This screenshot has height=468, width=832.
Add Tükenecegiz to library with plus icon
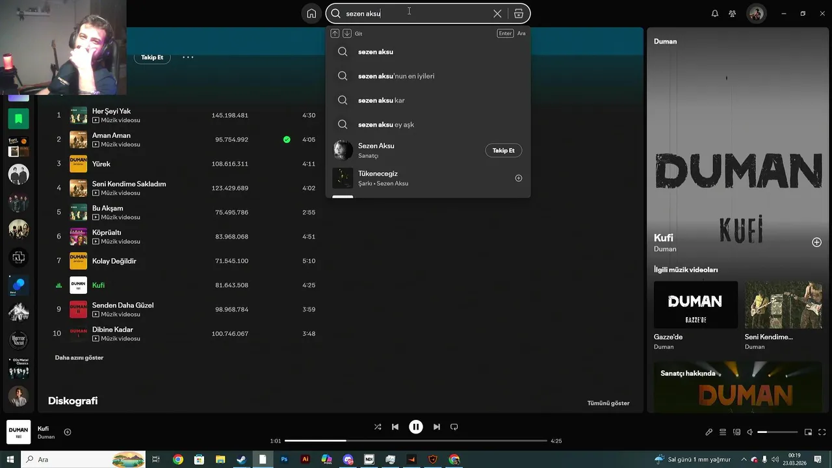coord(519,178)
